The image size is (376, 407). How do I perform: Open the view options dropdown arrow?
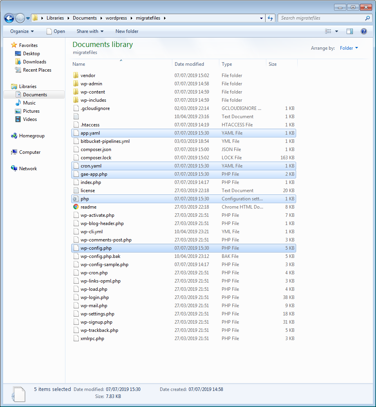pos(336,31)
